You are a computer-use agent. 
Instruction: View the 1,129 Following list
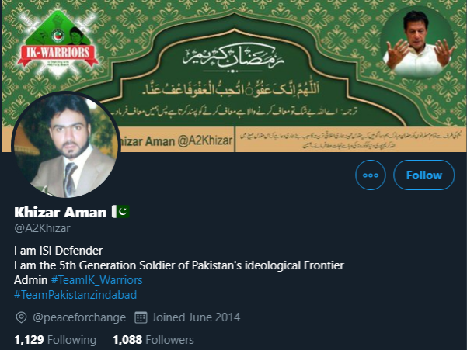pos(55,340)
